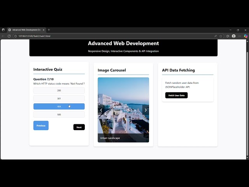Click the Question 7/10 label
Image resolution: width=249 pixels, height=187 pixels.
[43, 79]
